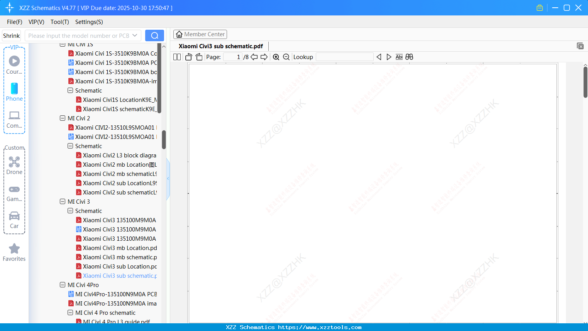Viewport: 588px width, 331px height.
Task: Open Xiaomi Civi1S LocationK9E file
Action: (x=116, y=100)
